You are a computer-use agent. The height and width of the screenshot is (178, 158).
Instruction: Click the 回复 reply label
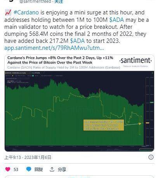click(38, 169)
